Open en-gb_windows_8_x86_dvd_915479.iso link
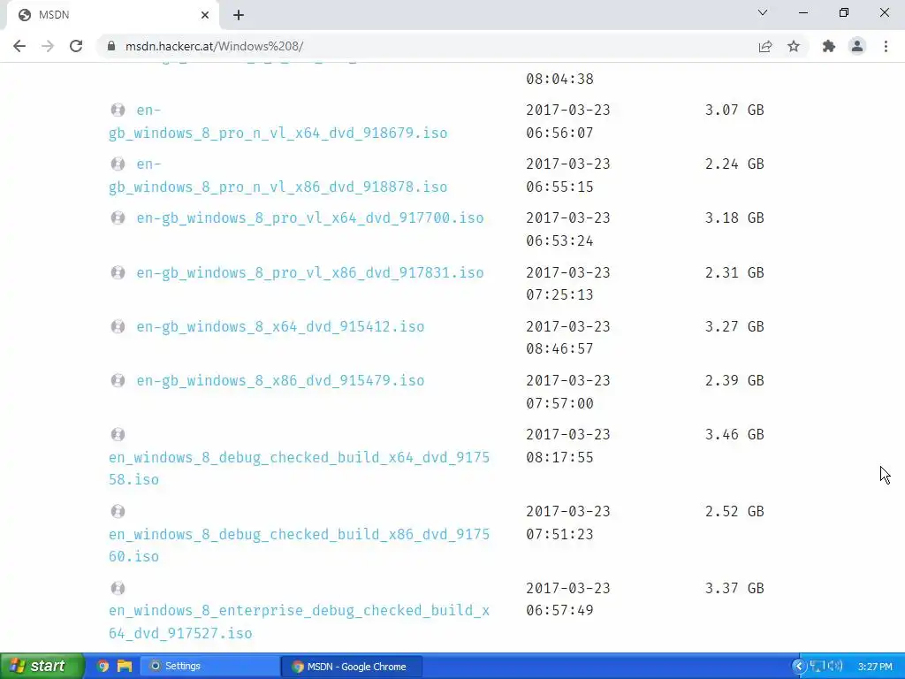The image size is (905, 679). click(x=280, y=380)
